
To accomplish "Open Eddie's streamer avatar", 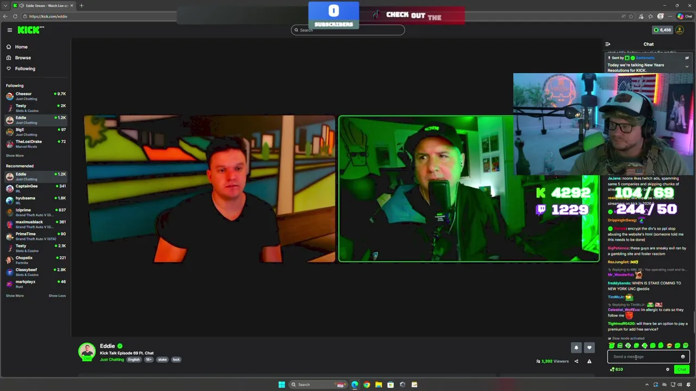I will (x=86, y=352).
